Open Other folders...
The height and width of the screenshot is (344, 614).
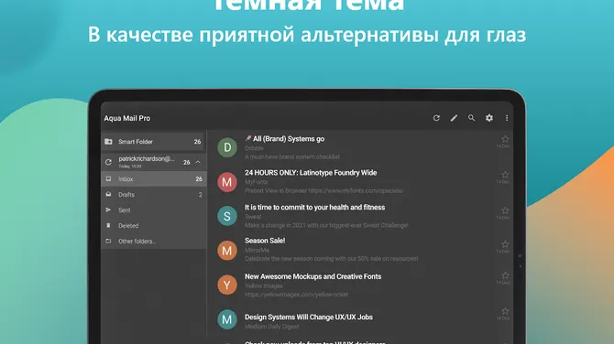tap(154, 242)
